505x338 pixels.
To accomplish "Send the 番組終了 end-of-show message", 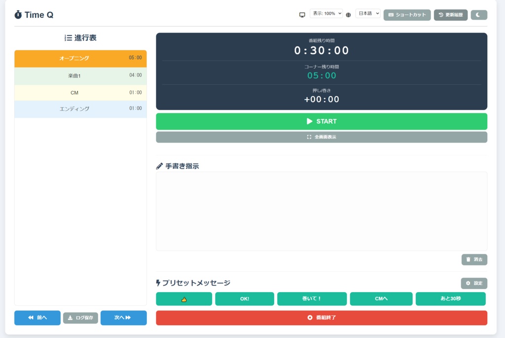I will (x=321, y=318).
